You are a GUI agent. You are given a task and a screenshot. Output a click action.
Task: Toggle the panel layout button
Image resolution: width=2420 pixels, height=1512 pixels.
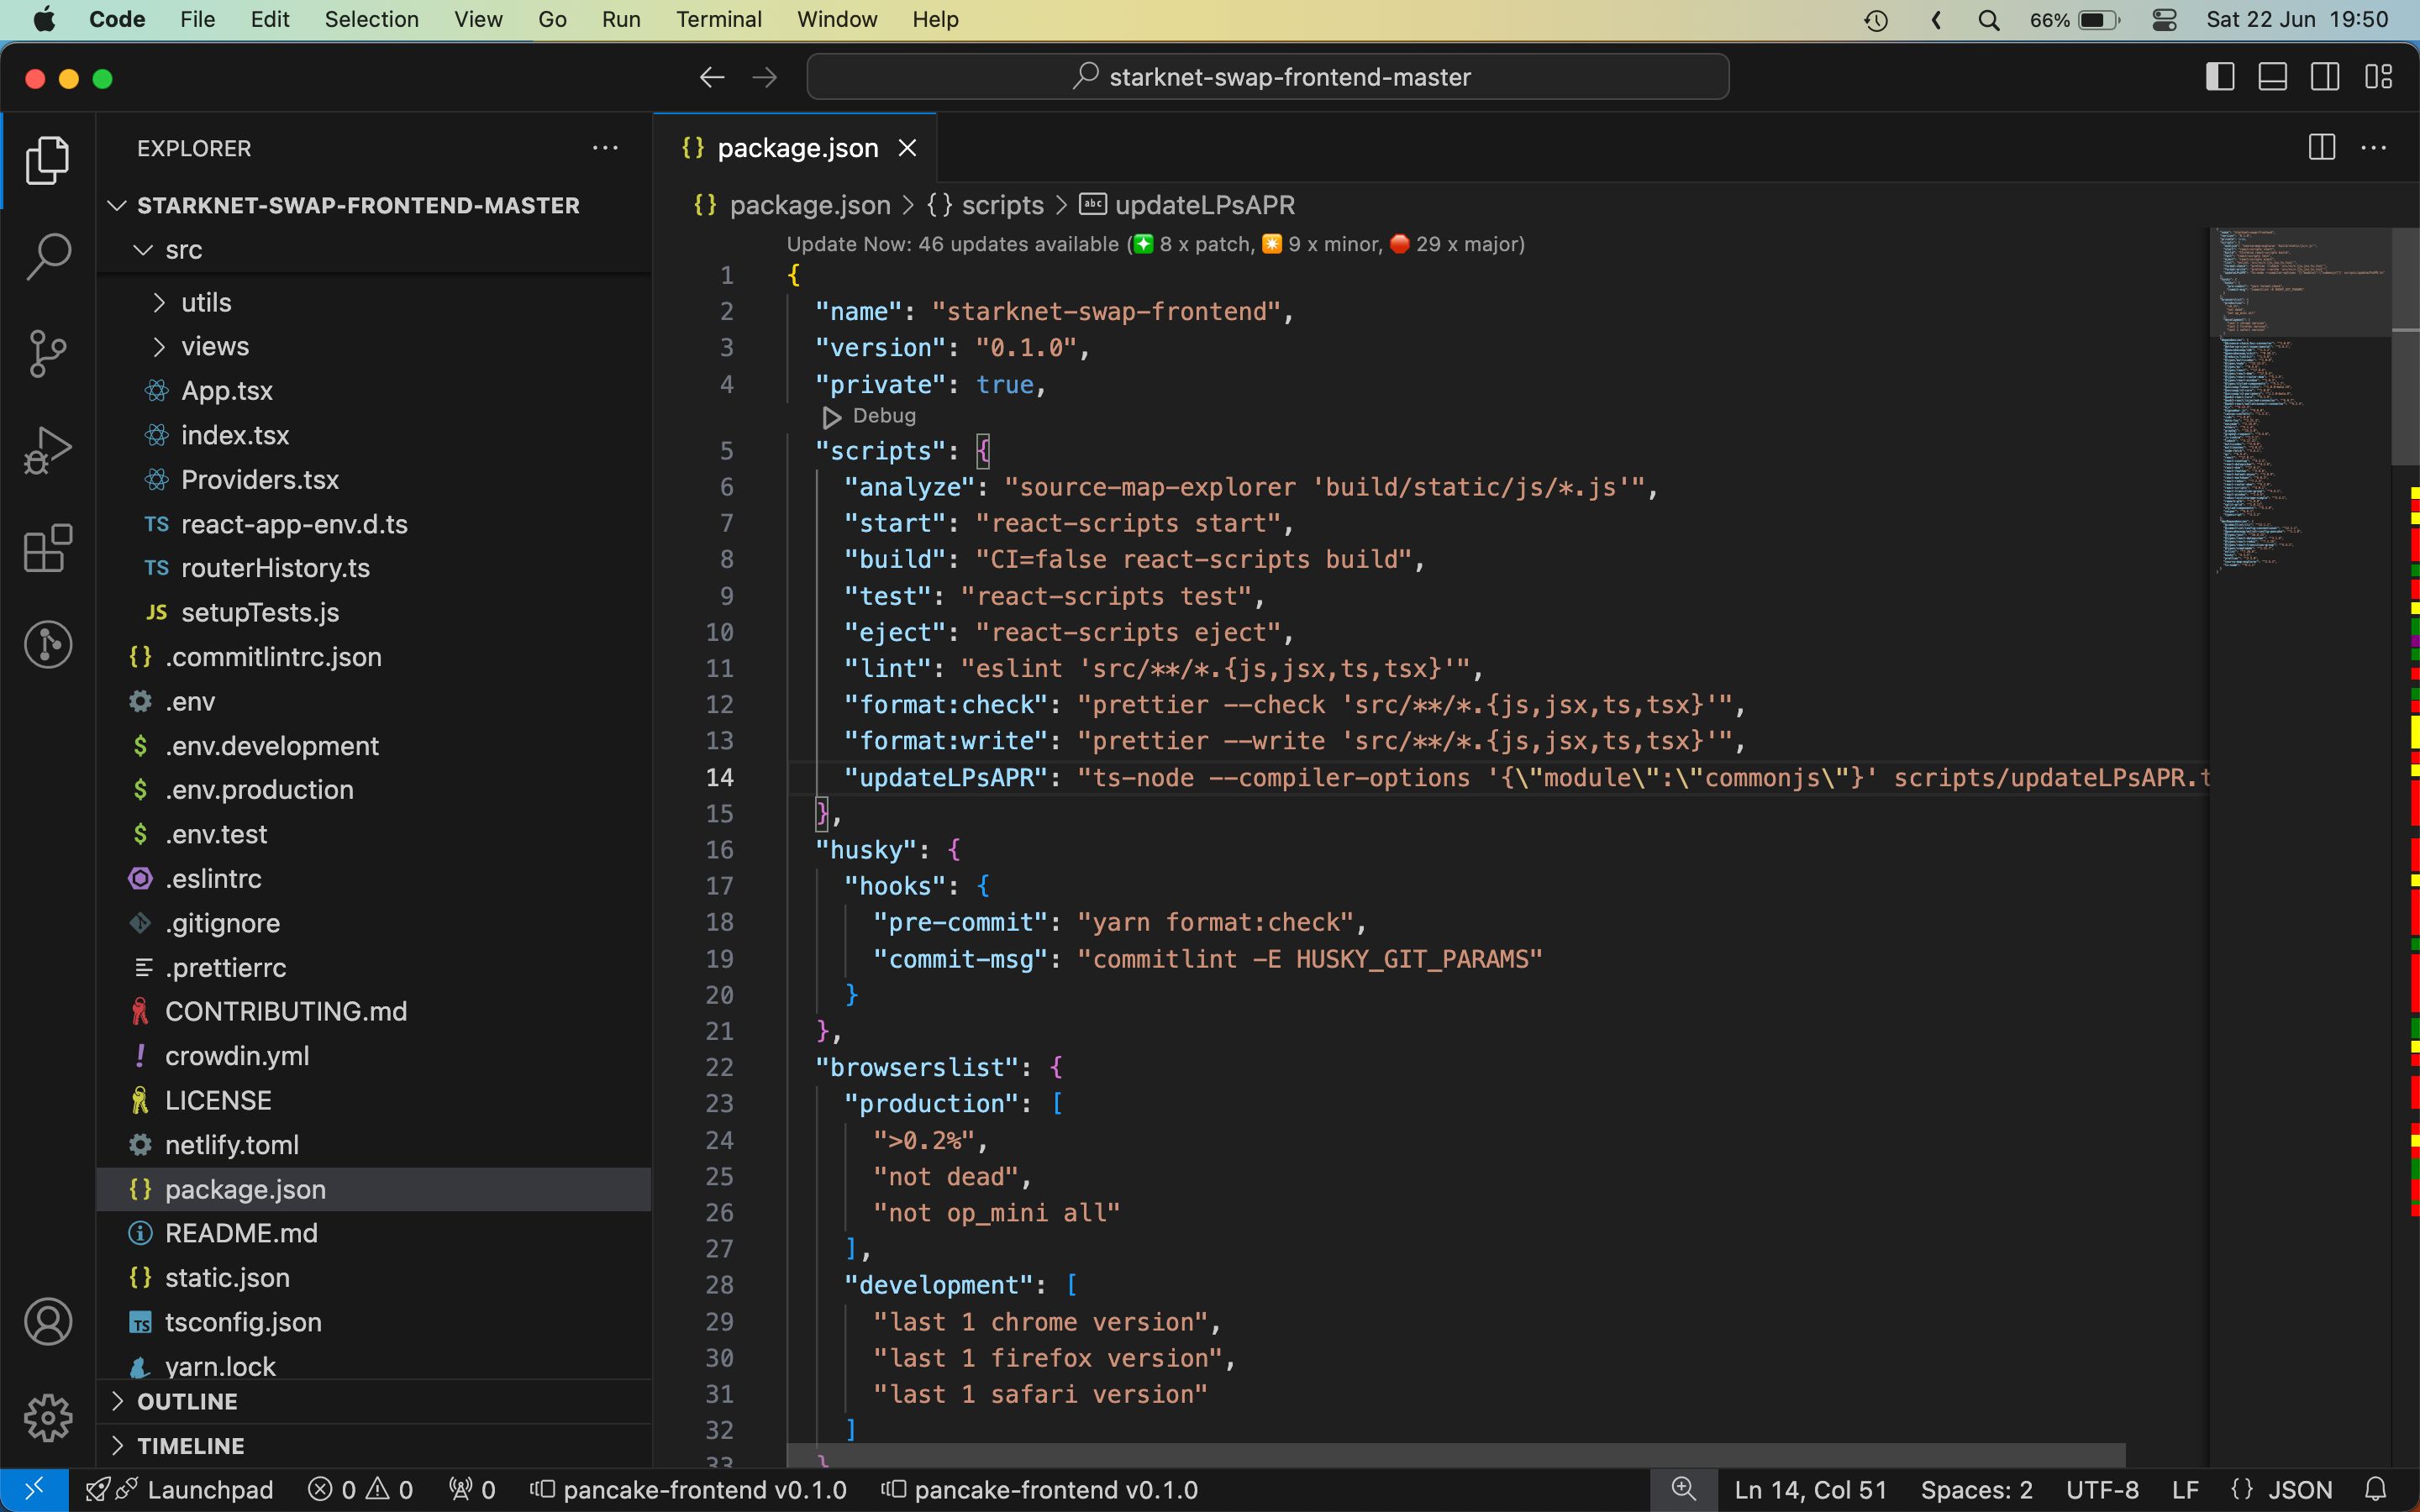point(2272,76)
